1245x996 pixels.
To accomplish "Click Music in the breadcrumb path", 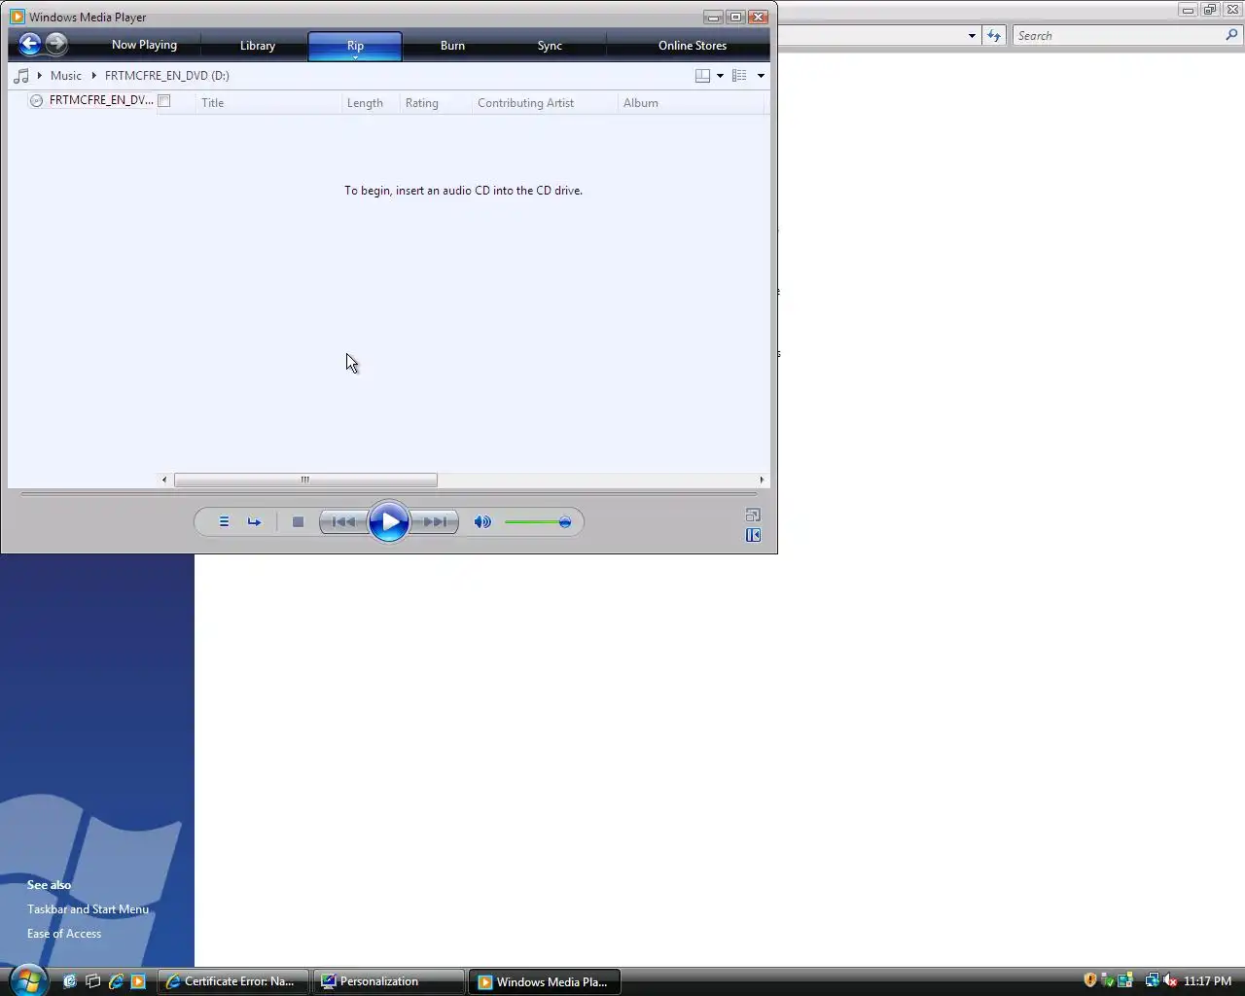I will tap(66, 76).
